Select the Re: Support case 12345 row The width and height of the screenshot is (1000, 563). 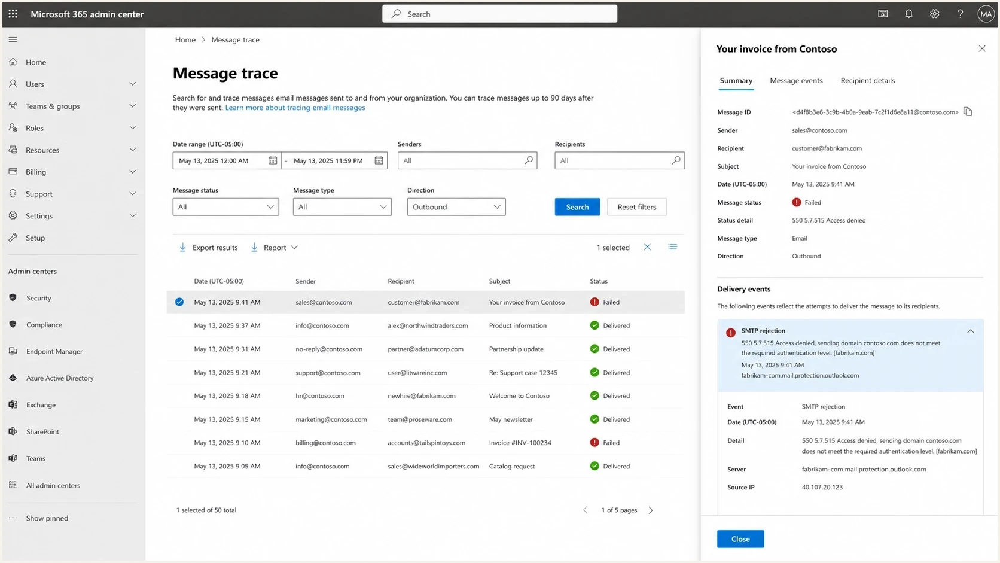(426, 373)
